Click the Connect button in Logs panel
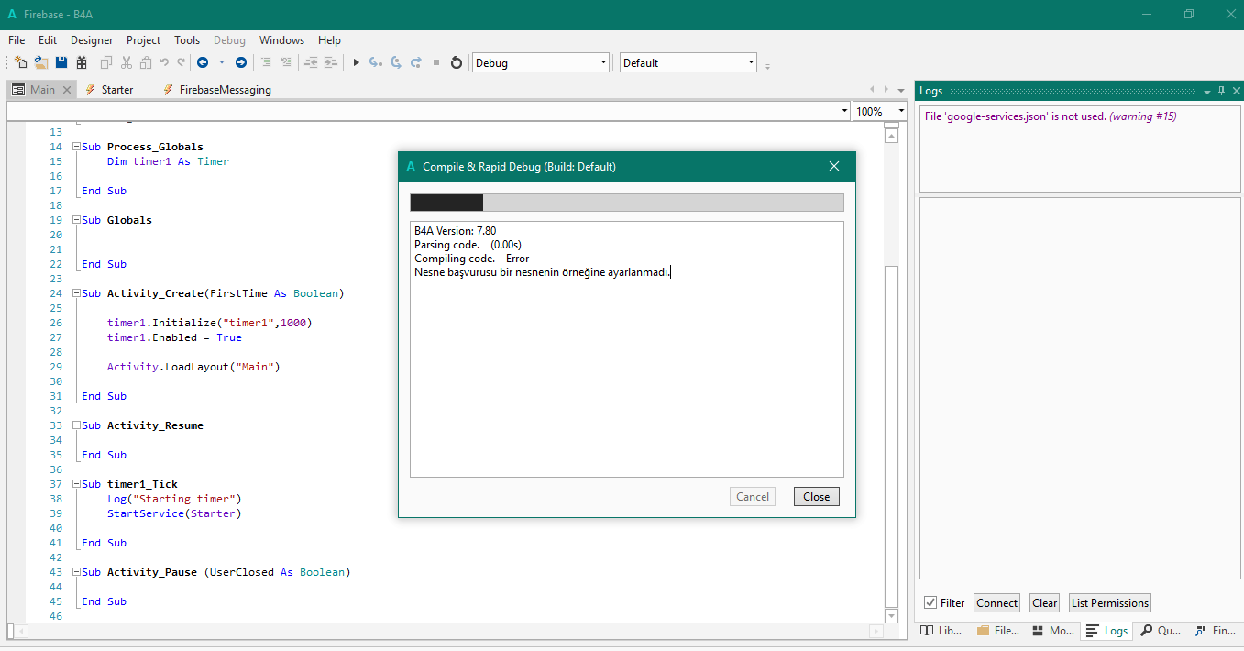The width and height of the screenshot is (1244, 651). coord(996,602)
